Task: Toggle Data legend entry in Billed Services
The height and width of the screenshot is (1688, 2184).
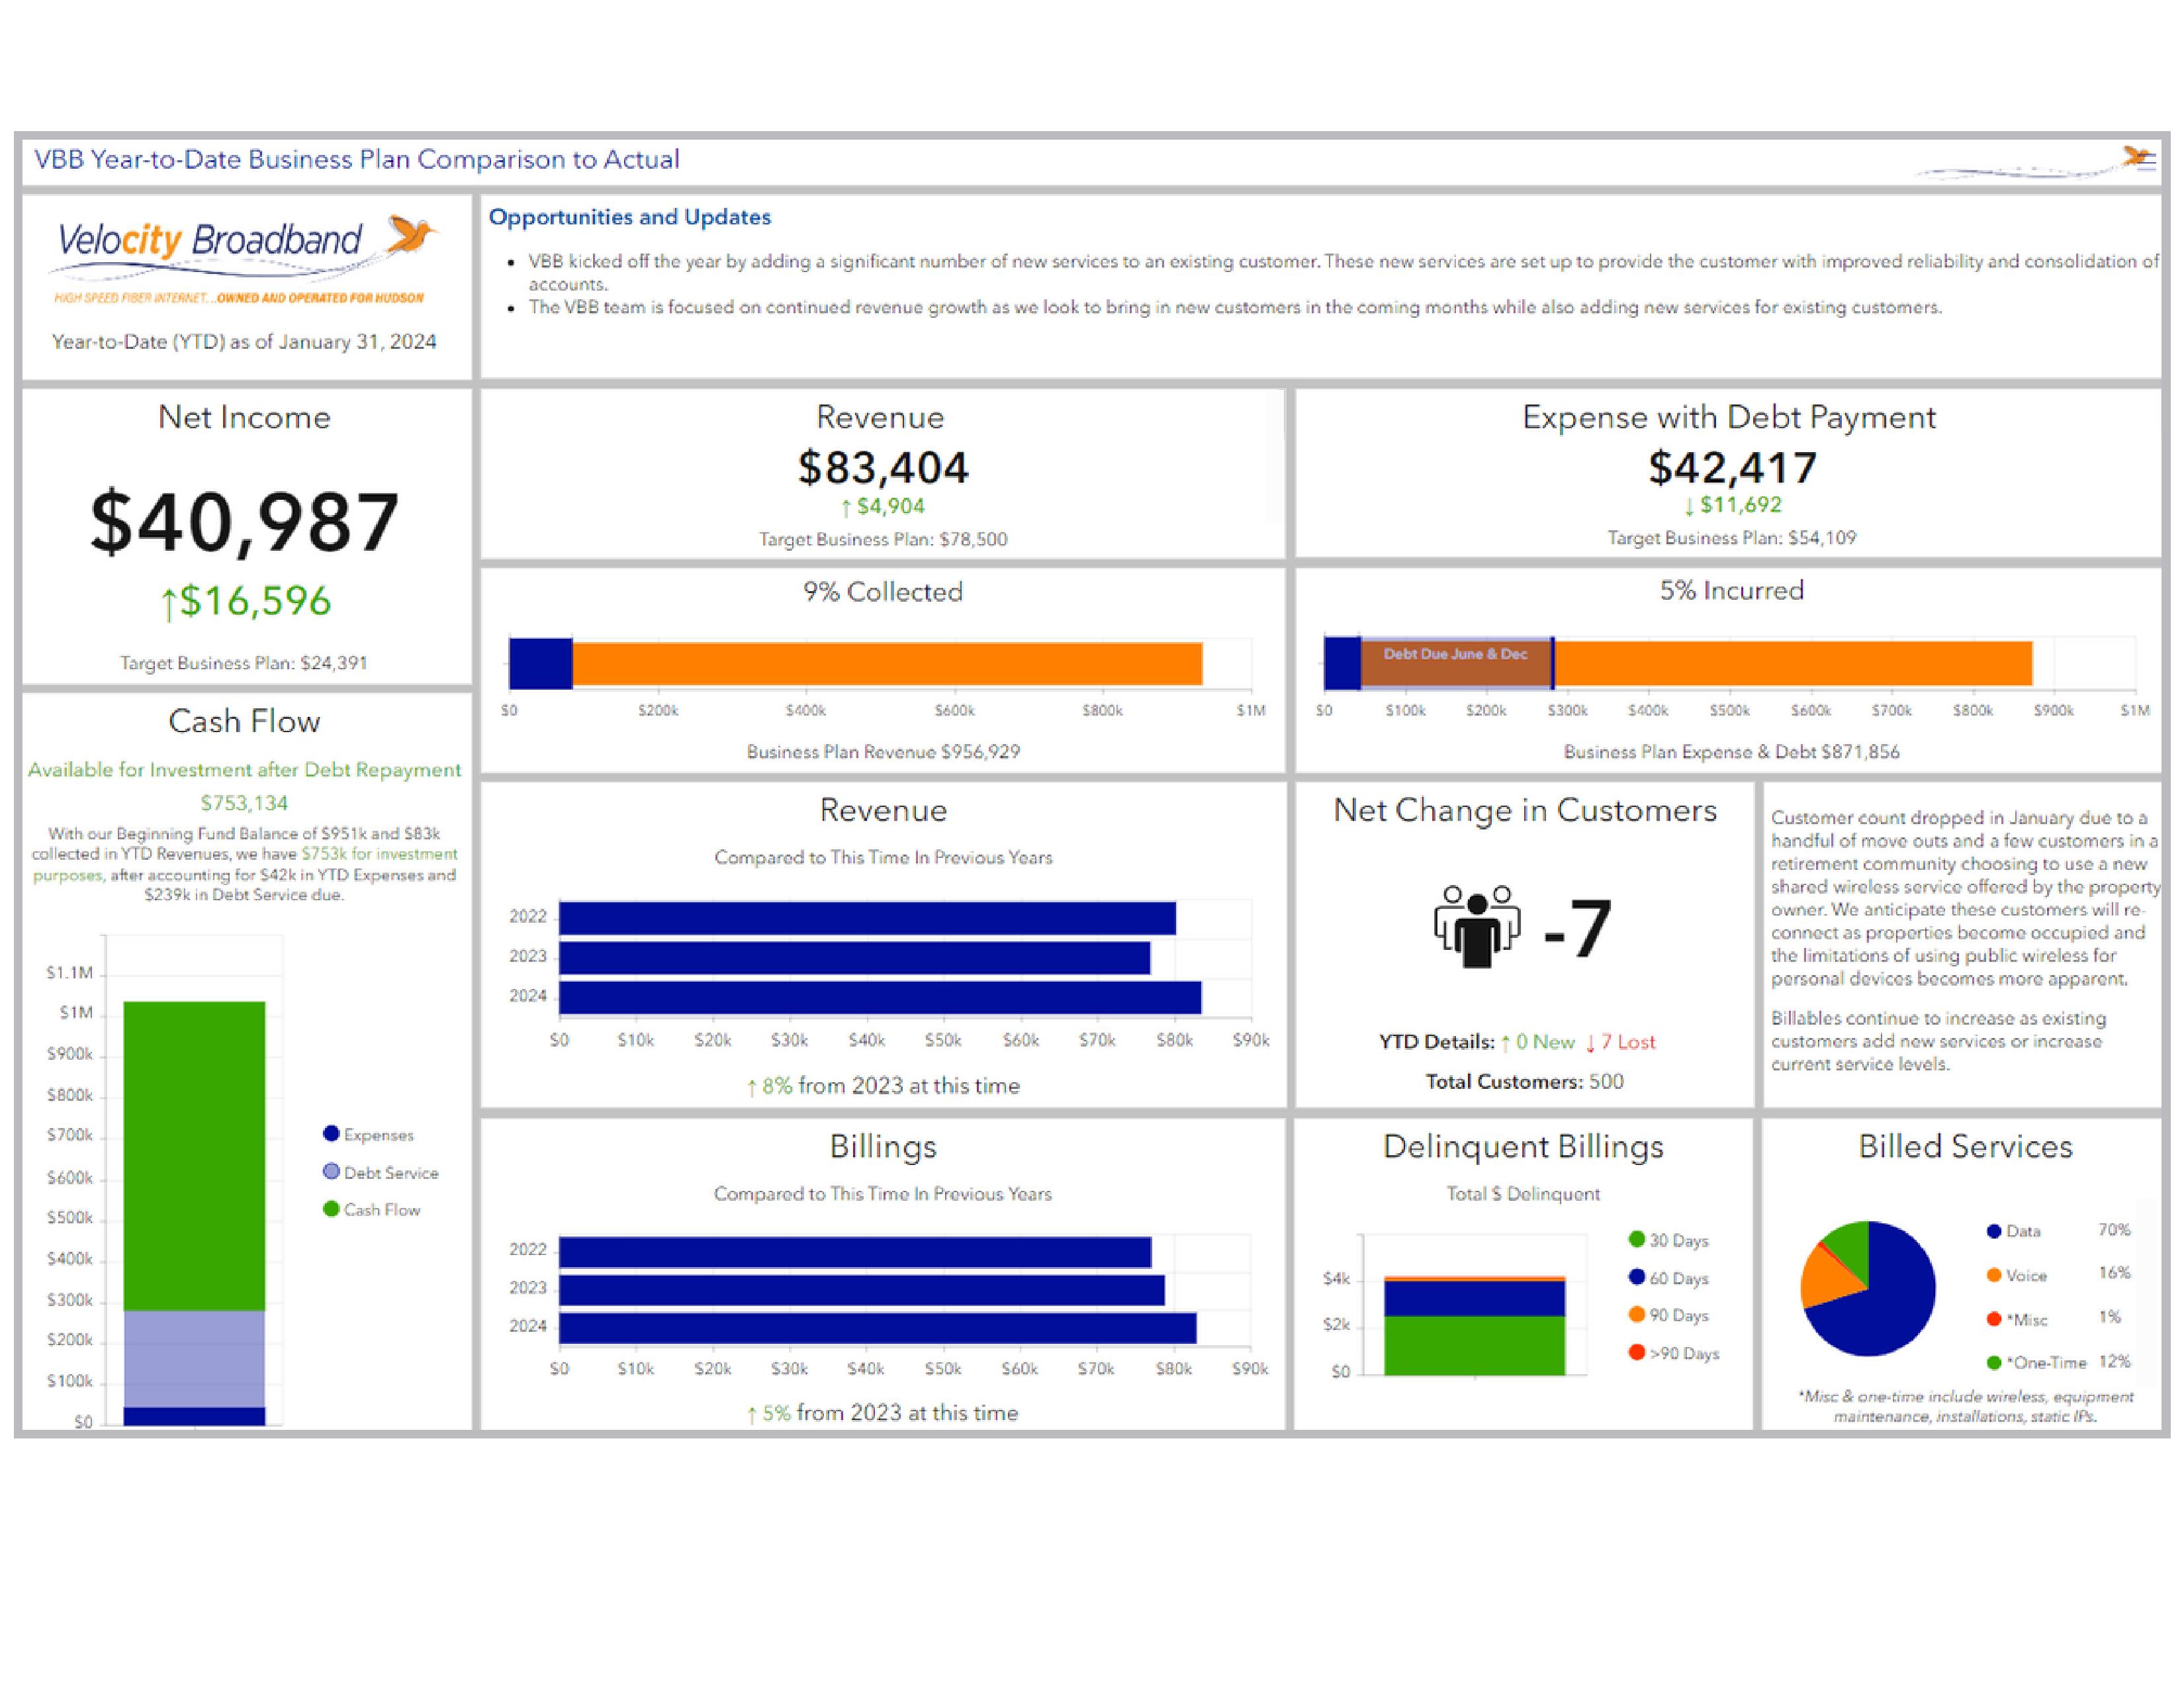Action: [2013, 1231]
